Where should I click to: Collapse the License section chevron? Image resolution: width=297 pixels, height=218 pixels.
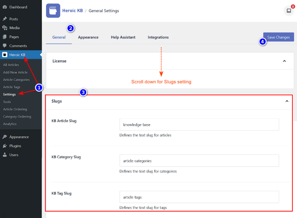click(x=284, y=61)
